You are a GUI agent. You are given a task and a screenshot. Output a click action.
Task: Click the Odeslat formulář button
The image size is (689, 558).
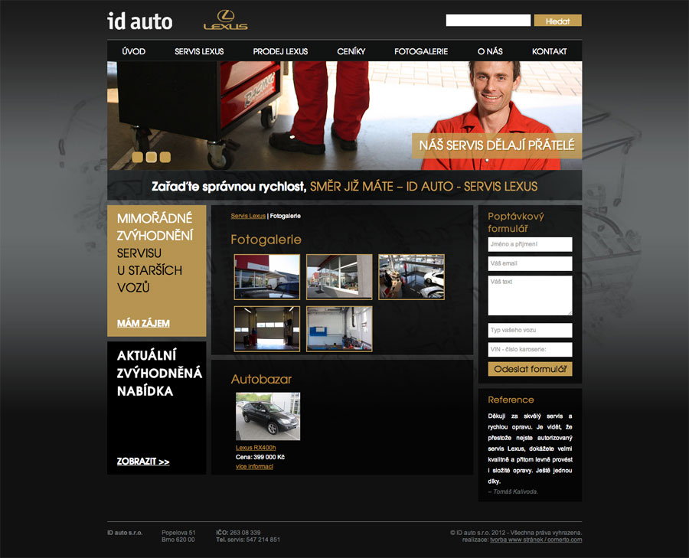point(530,369)
